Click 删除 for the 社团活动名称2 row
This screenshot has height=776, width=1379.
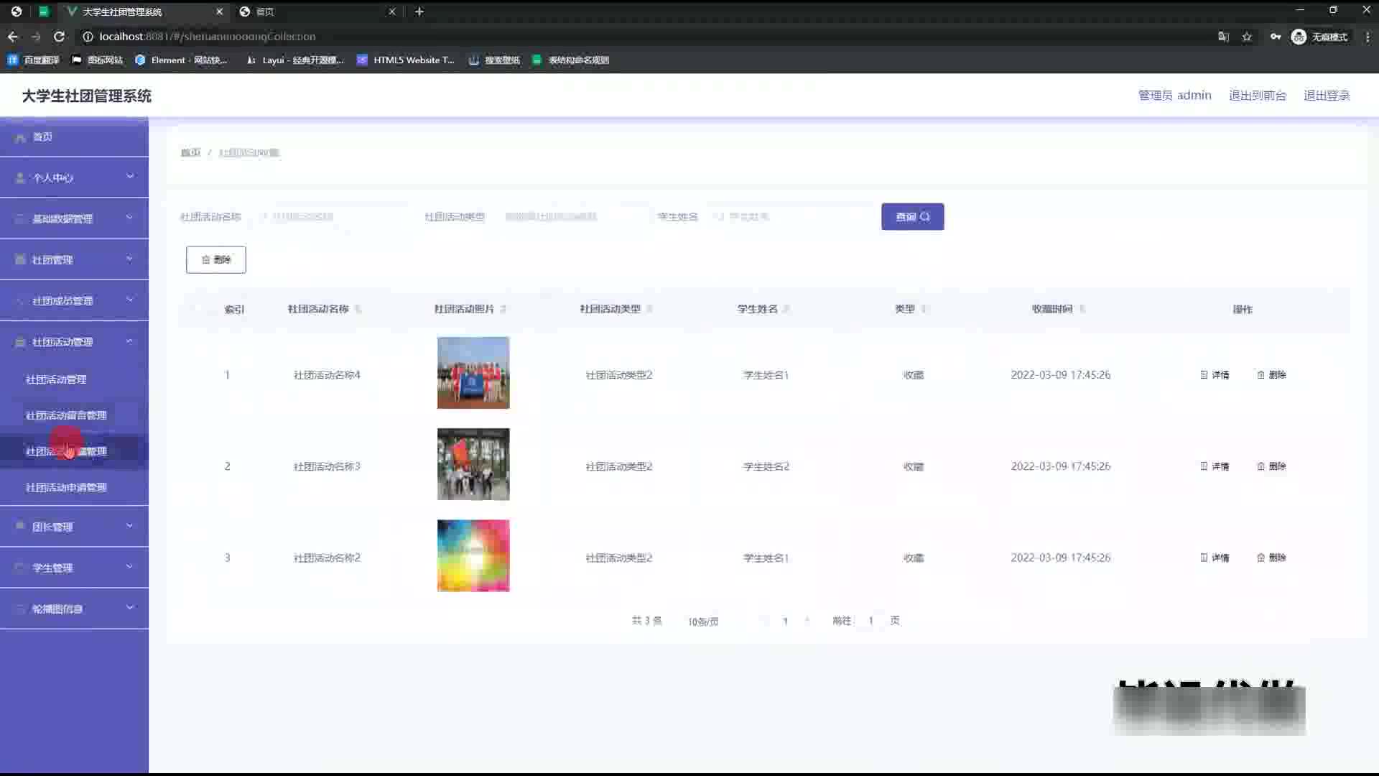(1271, 558)
